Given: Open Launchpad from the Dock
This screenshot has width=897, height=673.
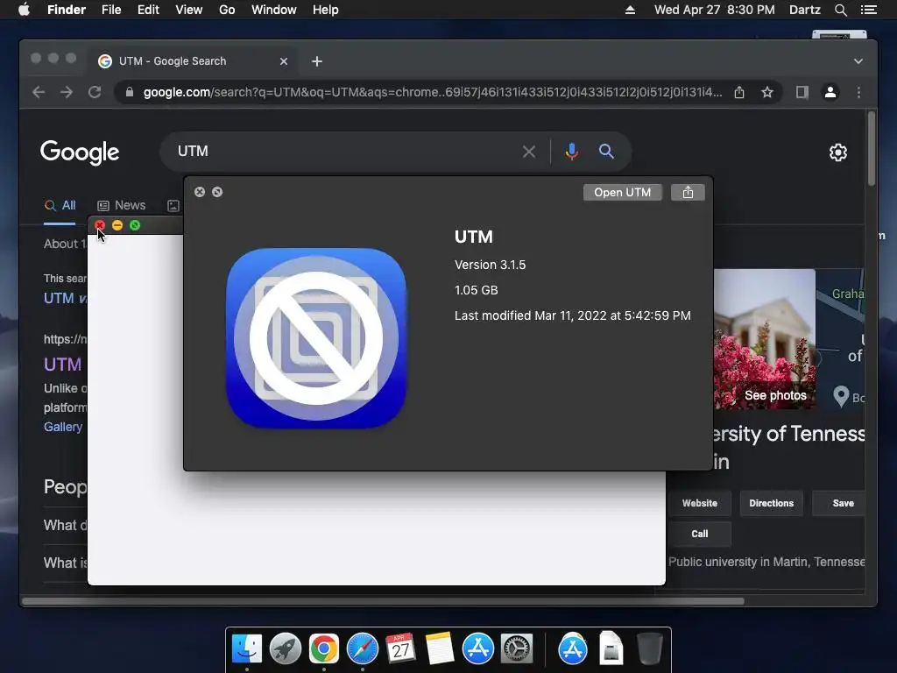Looking at the screenshot, I should pyautogui.click(x=286, y=648).
